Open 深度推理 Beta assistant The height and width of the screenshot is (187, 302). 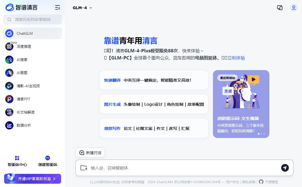point(24,47)
